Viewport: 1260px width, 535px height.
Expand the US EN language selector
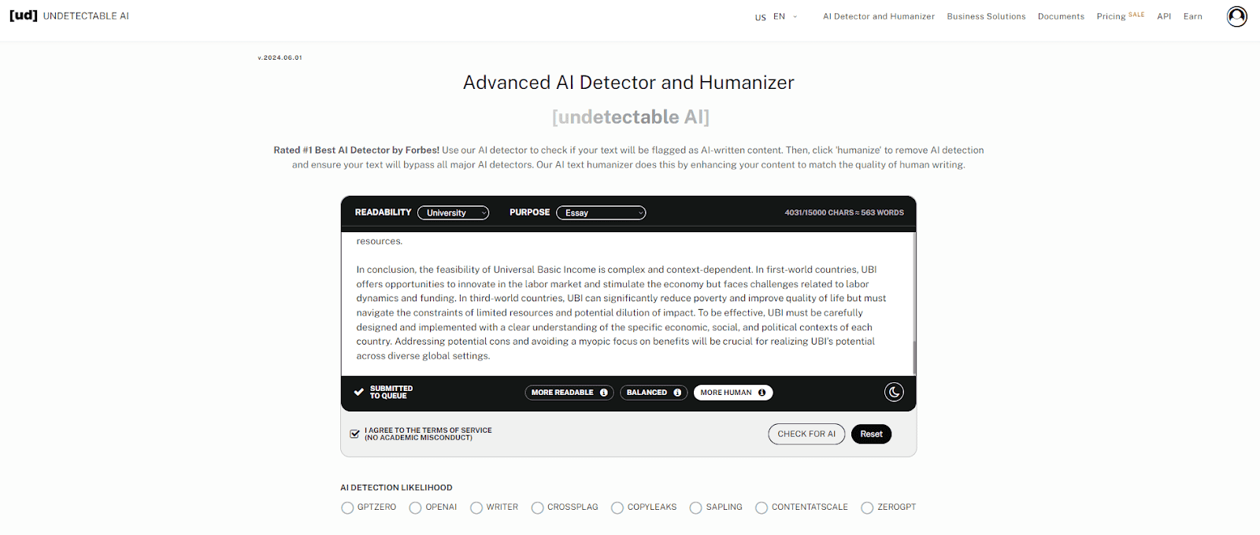(776, 17)
